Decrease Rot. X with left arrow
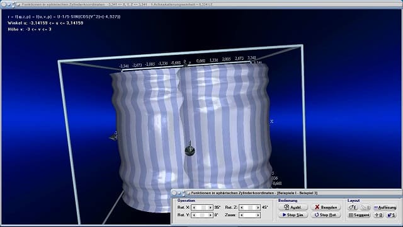403x227 pixels. coord(194,207)
